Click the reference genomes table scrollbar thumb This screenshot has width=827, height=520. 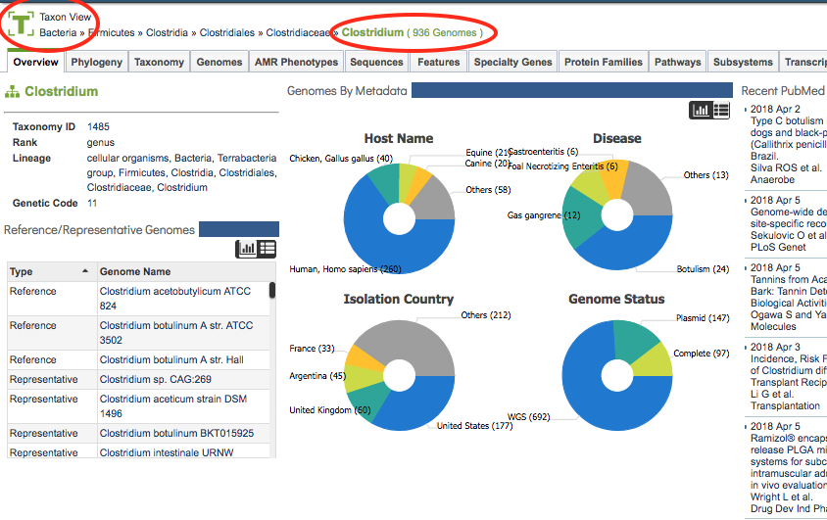[x=272, y=290]
